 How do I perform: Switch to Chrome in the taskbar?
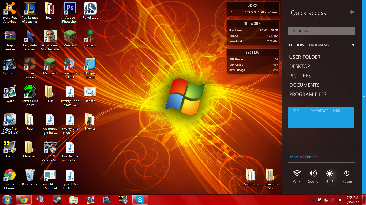click(24, 200)
